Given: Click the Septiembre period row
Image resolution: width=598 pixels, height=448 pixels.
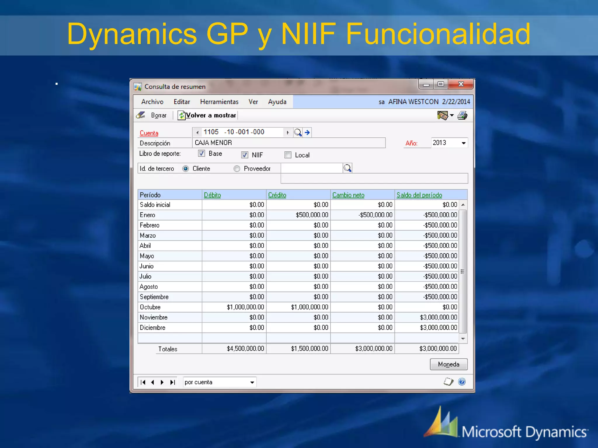Looking at the screenshot, I should (x=298, y=297).
